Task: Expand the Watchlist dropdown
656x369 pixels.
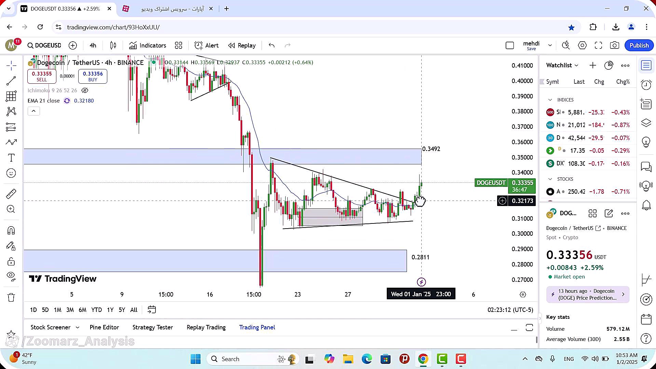Action: coord(562,65)
